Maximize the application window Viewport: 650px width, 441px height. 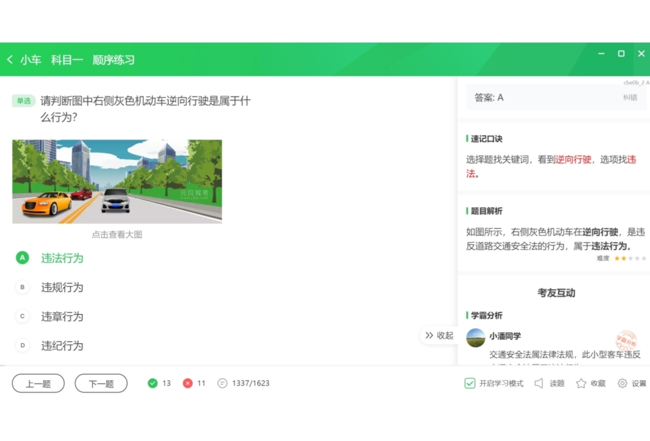tap(621, 53)
